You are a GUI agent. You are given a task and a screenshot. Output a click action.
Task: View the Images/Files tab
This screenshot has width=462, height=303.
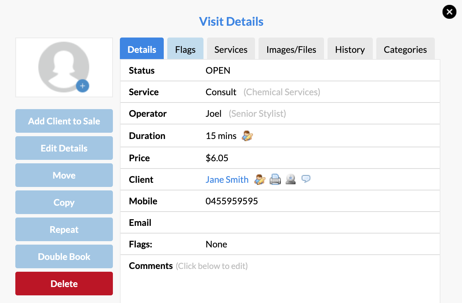point(291,49)
